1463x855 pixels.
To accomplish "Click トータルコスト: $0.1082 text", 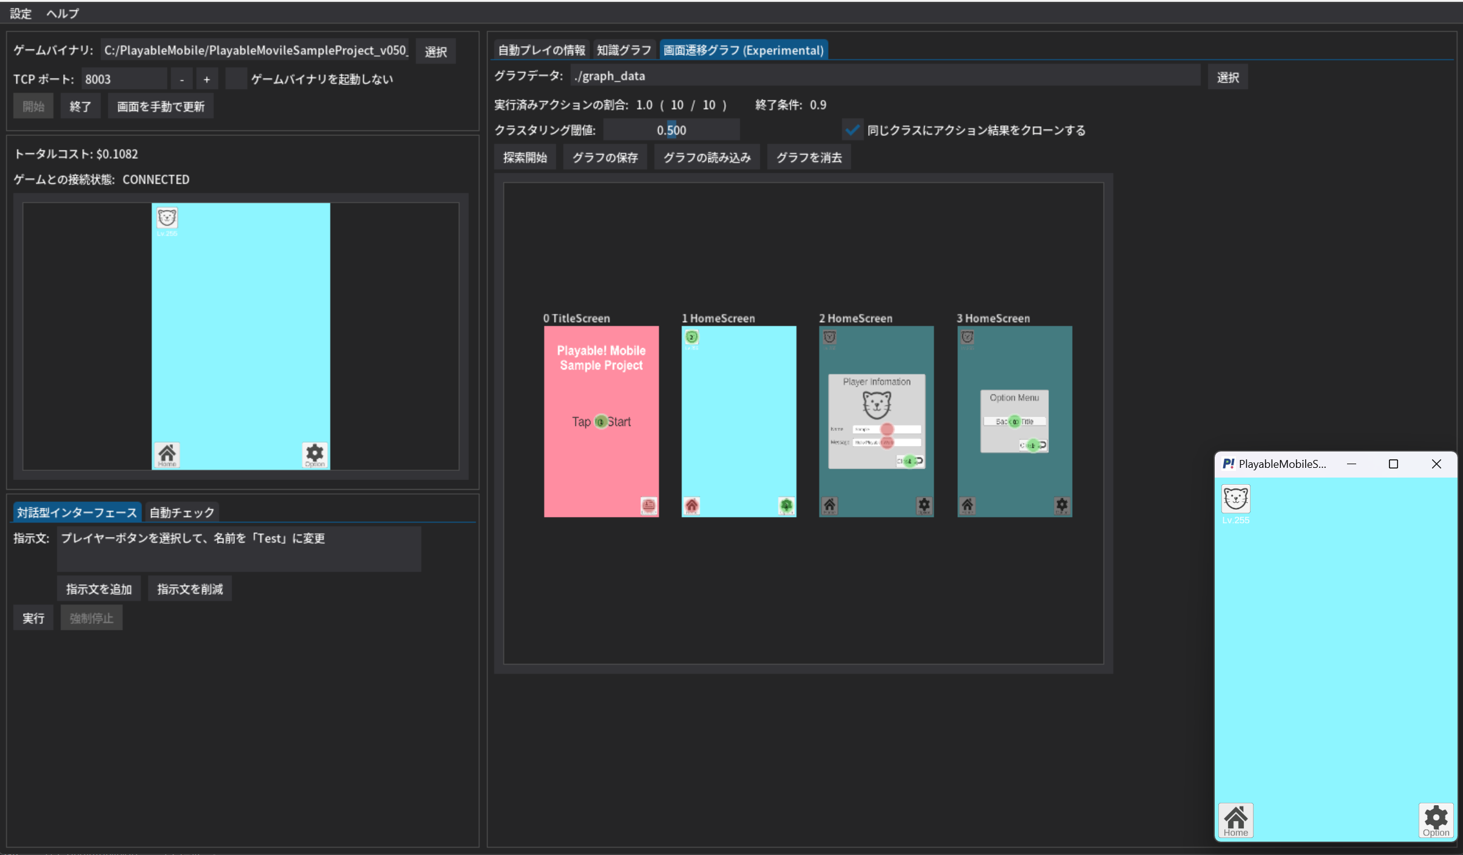I will pos(76,154).
